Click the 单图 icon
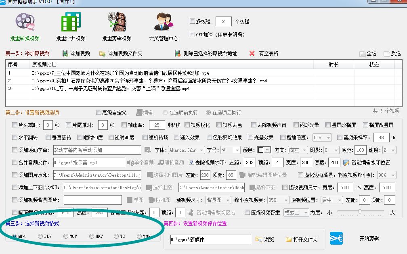 point(130,200)
